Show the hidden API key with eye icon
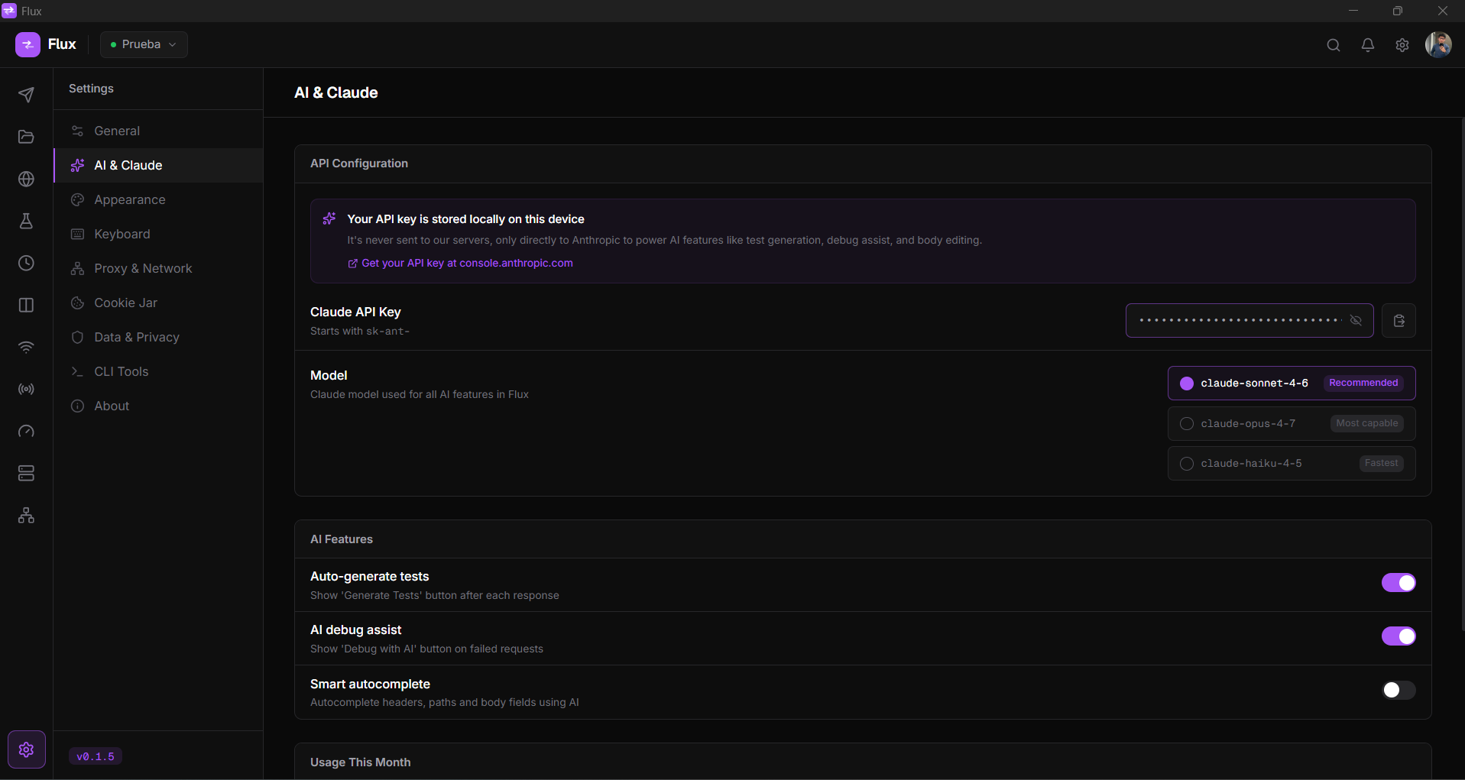1465x780 pixels. pyautogui.click(x=1356, y=320)
